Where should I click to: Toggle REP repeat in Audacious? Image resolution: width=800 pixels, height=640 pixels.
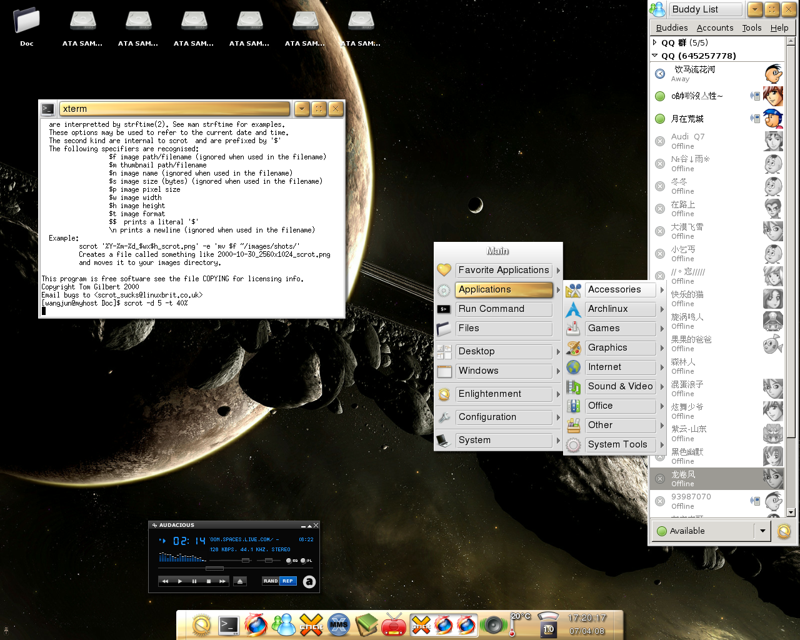(x=287, y=581)
